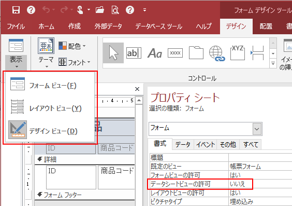The width and height of the screenshot is (292, 206).
Task: Switch to the 作成 ribbon tab
Action: pyautogui.click(x=75, y=26)
